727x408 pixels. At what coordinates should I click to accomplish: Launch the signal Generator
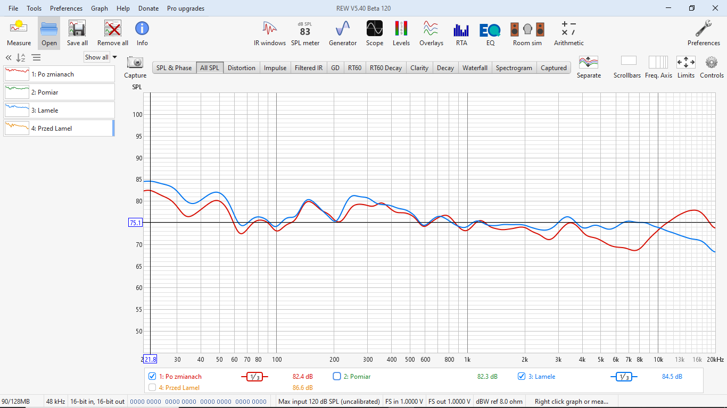pyautogui.click(x=342, y=33)
